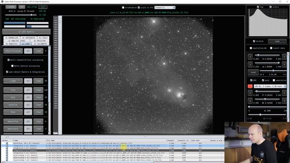290x163 pixels.
Task: Open the 4) REGISTER tab
Action: (x=40, y=41)
